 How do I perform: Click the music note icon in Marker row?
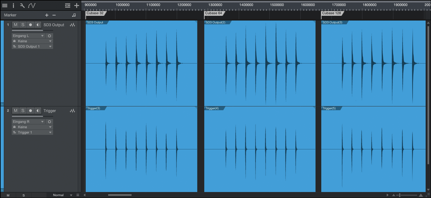(74, 15)
